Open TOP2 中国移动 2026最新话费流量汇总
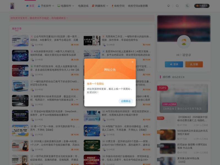This screenshot has height=165, width=220. pos(192,119)
